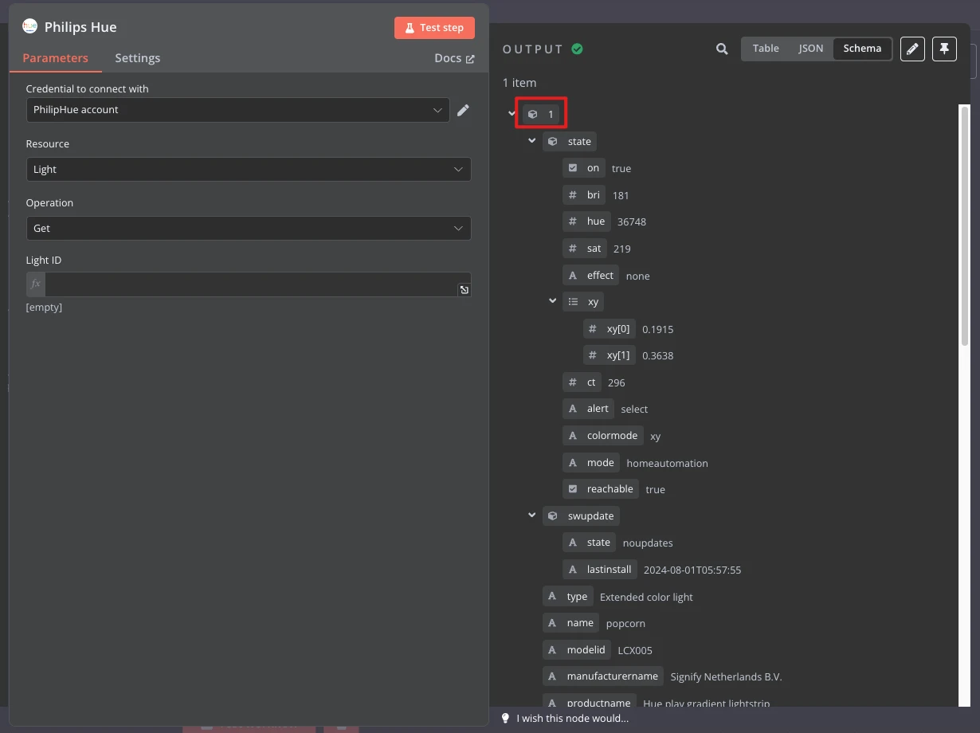Click the 'type' field pill
Viewport: 980px width, 733px height.
pyautogui.click(x=568, y=597)
